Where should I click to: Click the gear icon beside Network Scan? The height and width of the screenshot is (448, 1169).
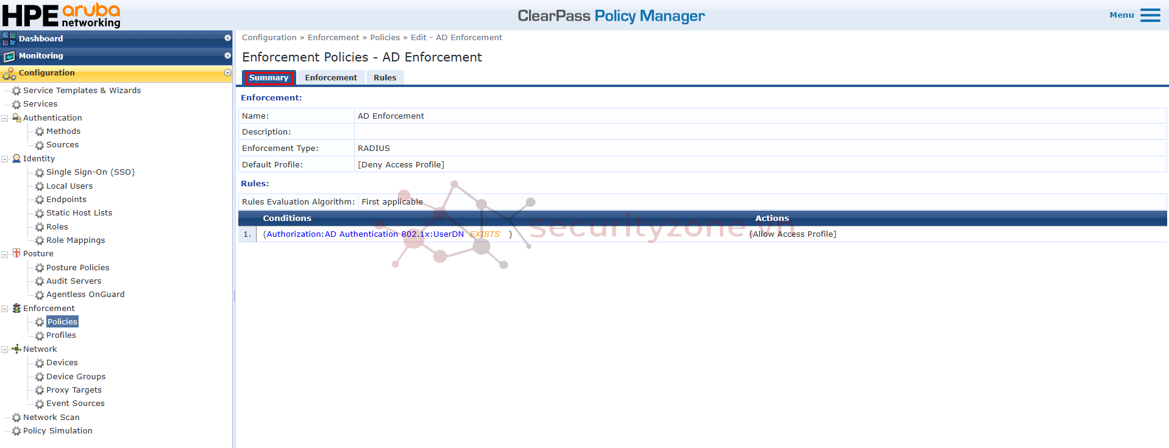pyautogui.click(x=16, y=418)
